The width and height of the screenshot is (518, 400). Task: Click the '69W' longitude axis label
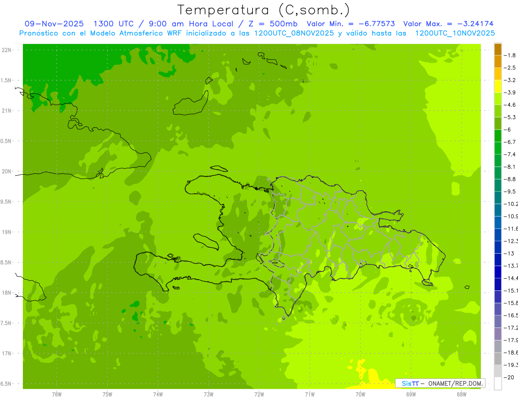[x=411, y=394]
